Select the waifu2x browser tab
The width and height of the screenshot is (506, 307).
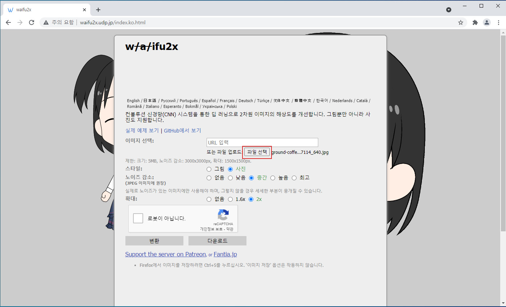pyautogui.click(x=47, y=10)
